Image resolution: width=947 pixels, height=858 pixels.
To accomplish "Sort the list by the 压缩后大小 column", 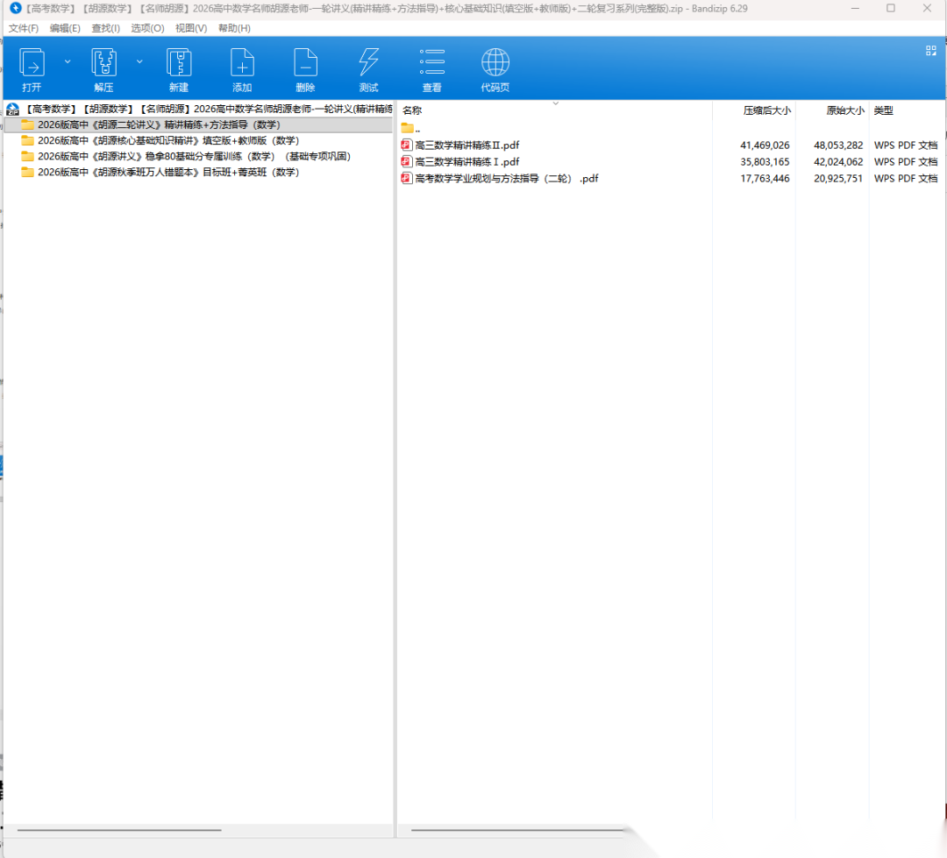I will 766,110.
